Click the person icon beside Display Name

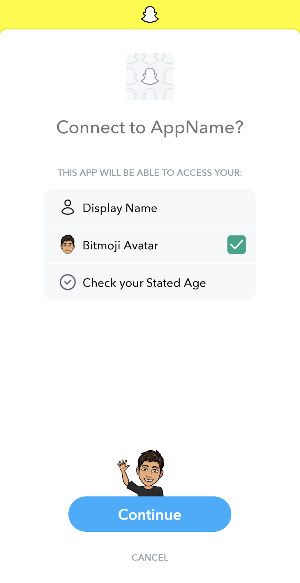point(68,207)
